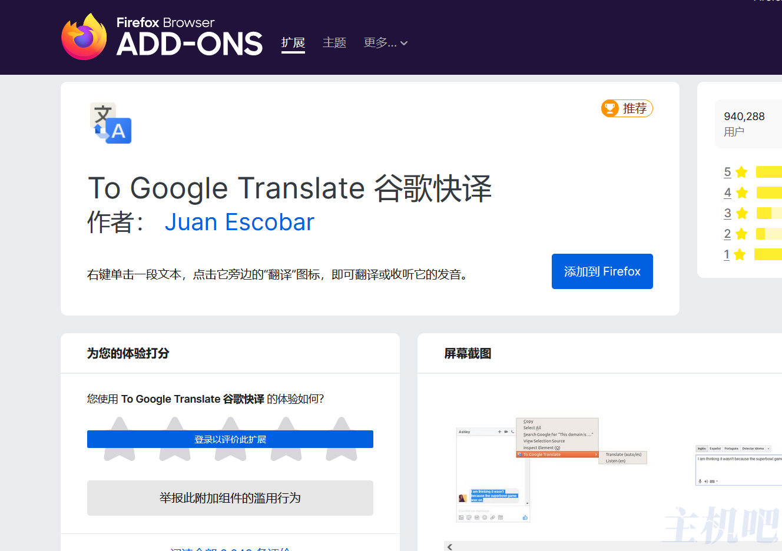Open the 2-star reviews link
The width and height of the screenshot is (782, 551).
point(728,234)
